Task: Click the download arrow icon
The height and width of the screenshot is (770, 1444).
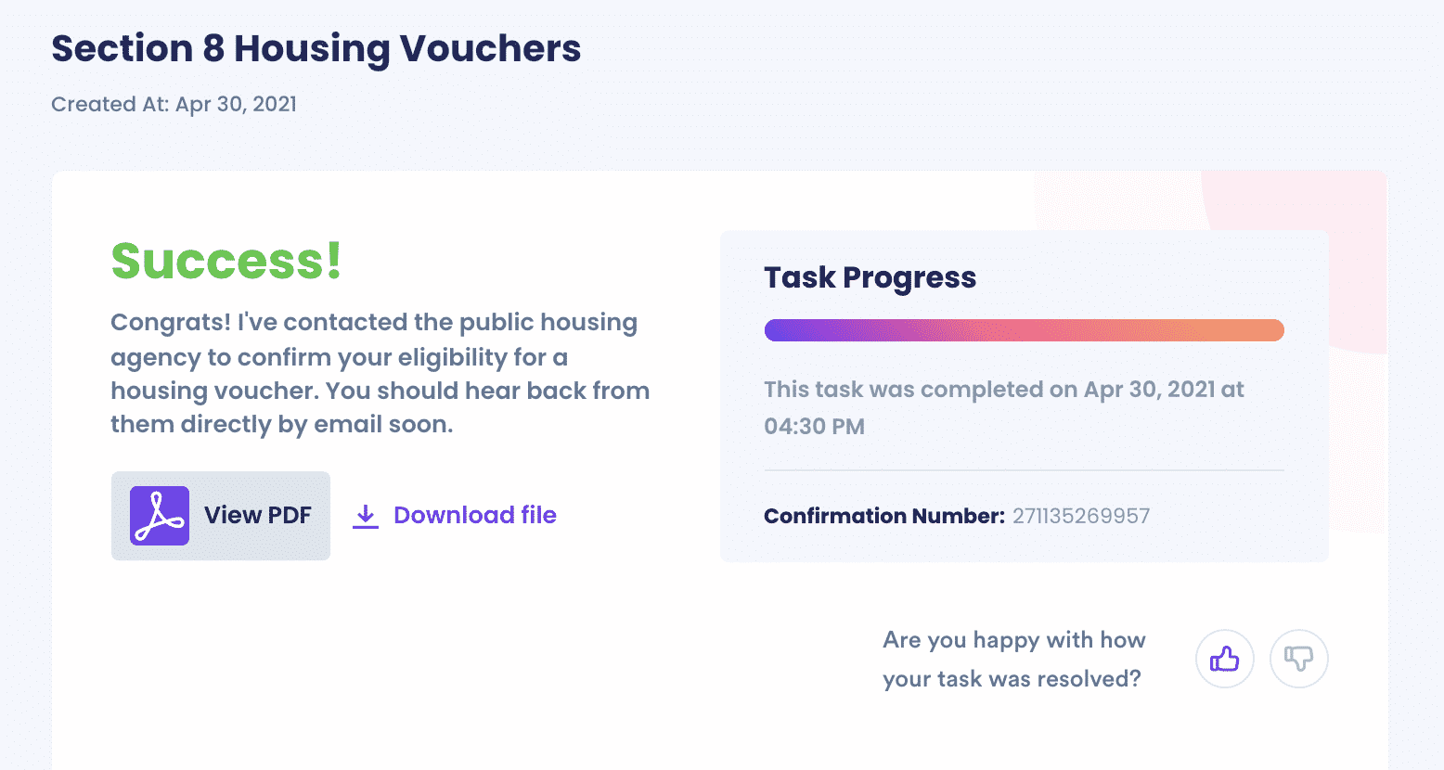Action: pyautogui.click(x=366, y=517)
